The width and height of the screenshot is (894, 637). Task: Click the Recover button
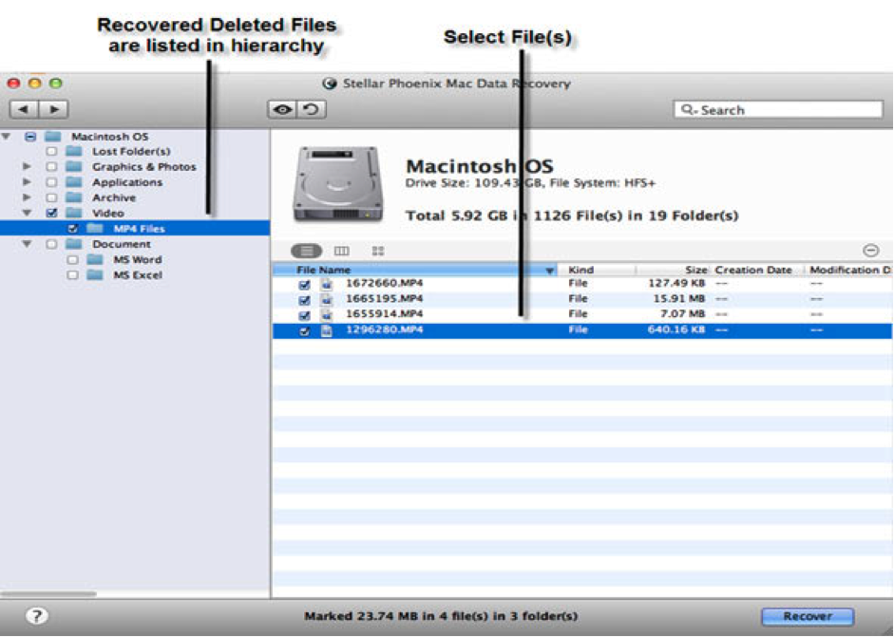coord(808,616)
